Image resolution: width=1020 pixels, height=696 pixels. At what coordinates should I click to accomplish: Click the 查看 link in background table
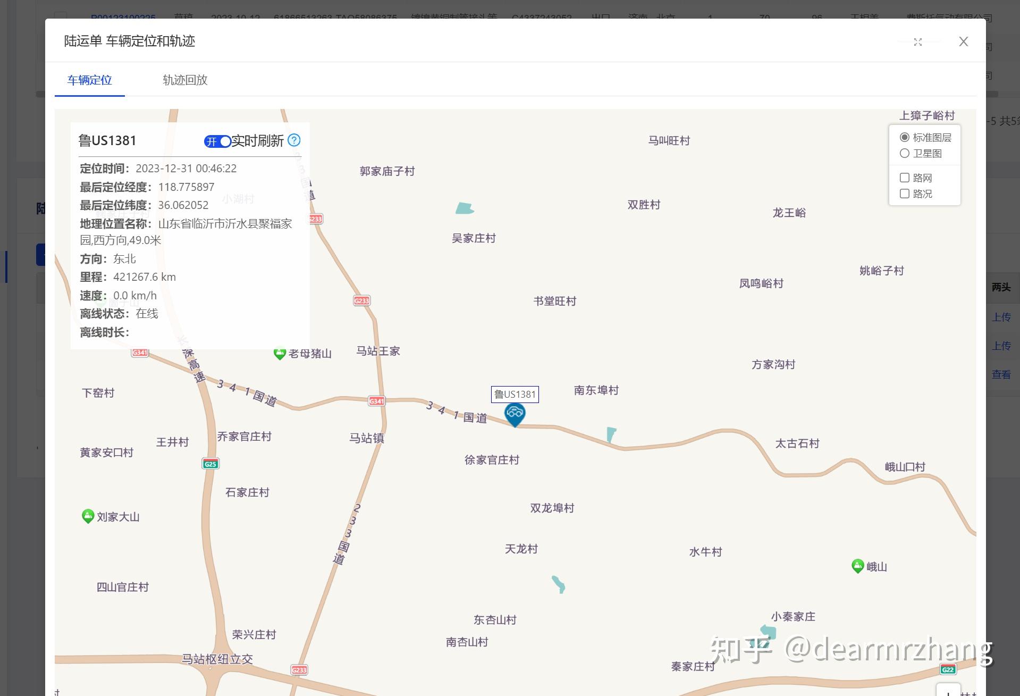pyautogui.click(x=1001, y=374)
